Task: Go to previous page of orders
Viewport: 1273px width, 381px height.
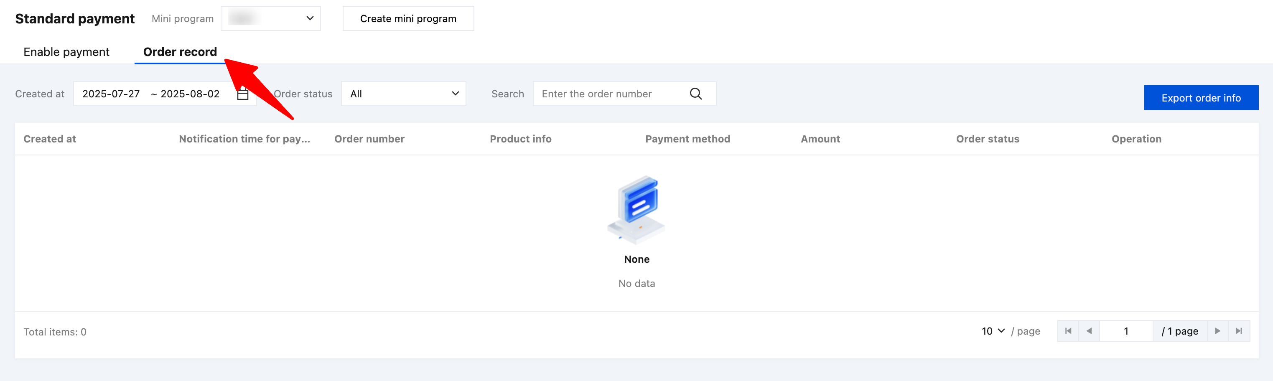Action: pyautogui.click(x=1089, y=331)
